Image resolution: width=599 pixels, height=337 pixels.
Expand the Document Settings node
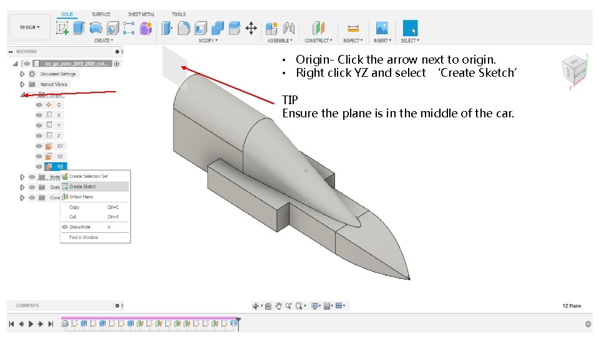click(22, 74)
